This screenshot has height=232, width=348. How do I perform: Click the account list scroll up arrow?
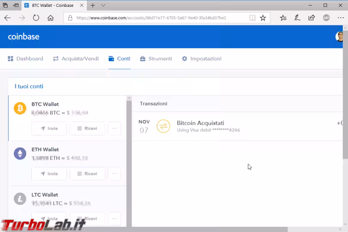pyautogui.click(x=129, y=98)
